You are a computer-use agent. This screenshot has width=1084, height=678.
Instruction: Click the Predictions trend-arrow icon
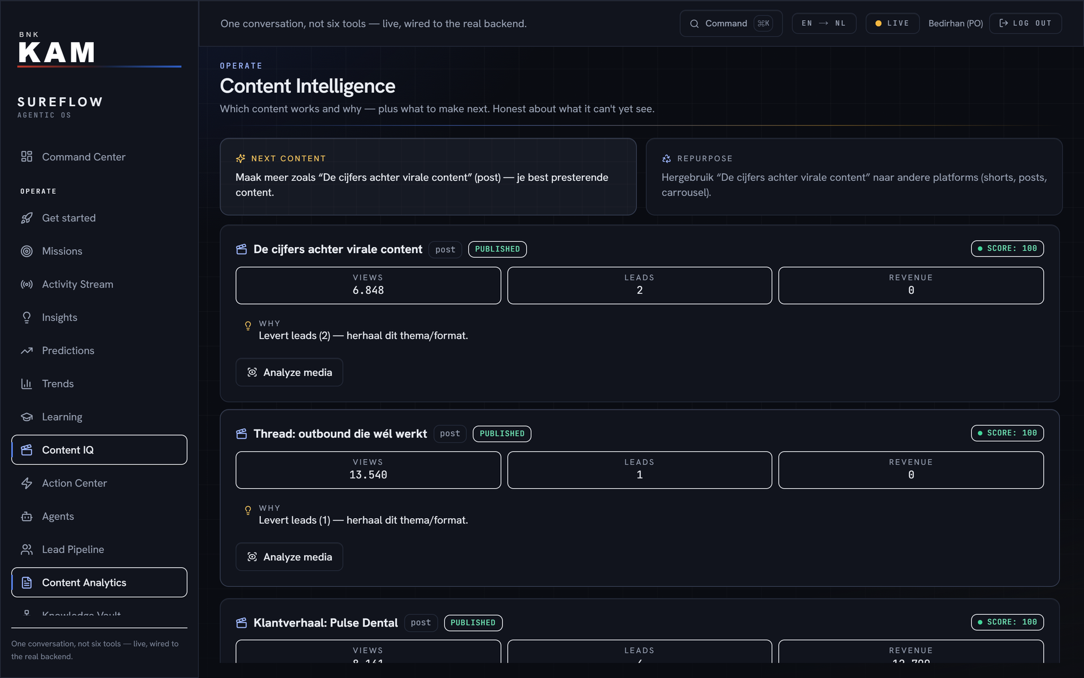point(27,351)
